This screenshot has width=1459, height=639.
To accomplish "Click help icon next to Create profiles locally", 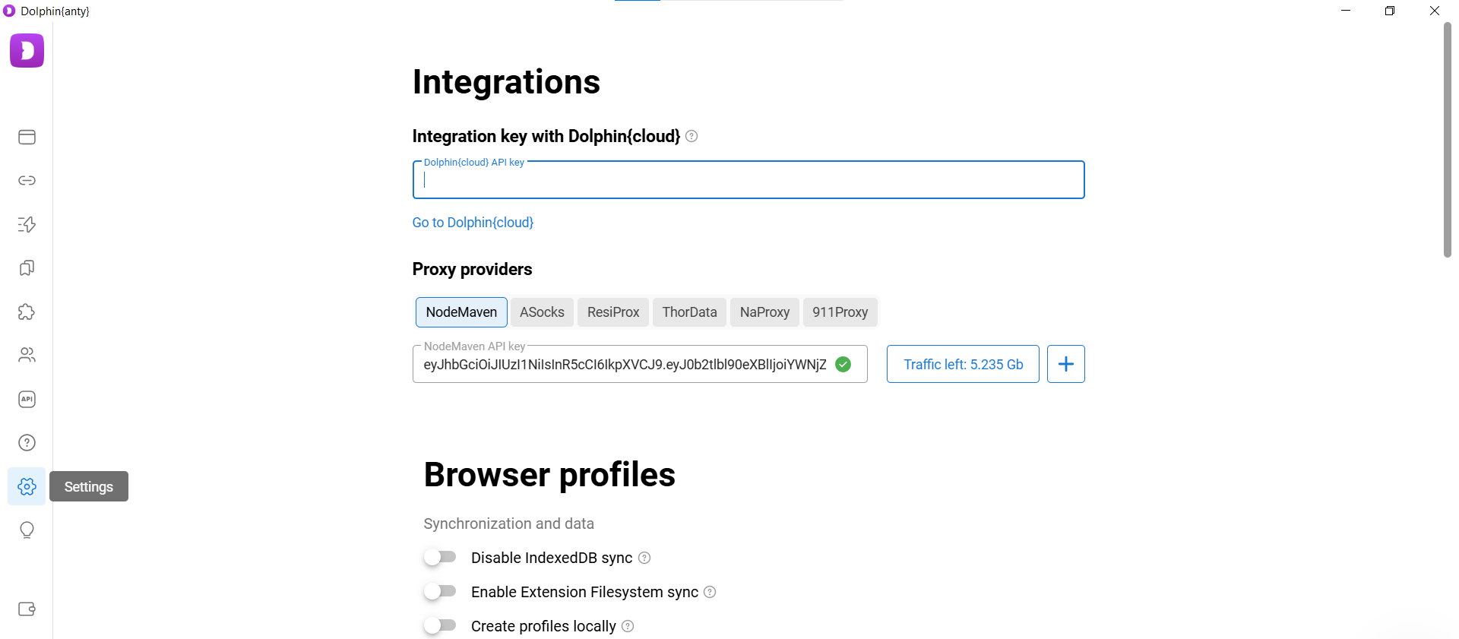I will click(628, 626).
